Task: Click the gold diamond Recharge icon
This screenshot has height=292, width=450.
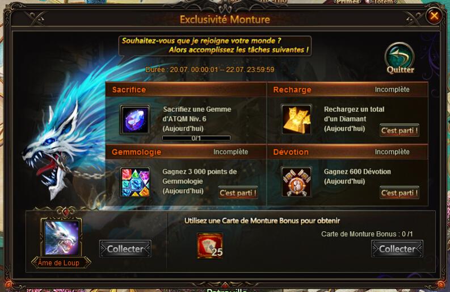Action: [x=296, y=119]
